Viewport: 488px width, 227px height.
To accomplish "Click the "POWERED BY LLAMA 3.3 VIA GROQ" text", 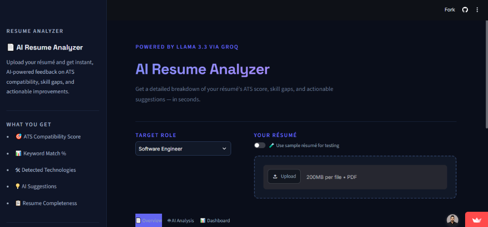I will click(187, 47).
